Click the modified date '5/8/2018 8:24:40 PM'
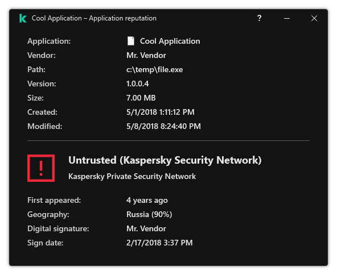The width and height of the screenshot is (337, 275). [163, 126]
